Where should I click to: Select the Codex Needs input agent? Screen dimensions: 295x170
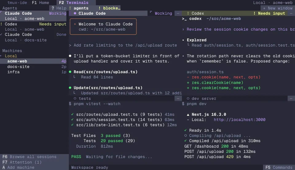tap(33, 27)
